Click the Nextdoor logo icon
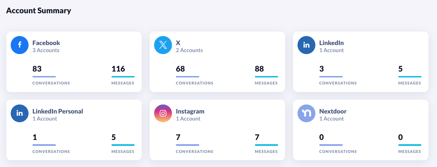Image resolution: width=437 pixels, height=167 pixels. (307, 113)
